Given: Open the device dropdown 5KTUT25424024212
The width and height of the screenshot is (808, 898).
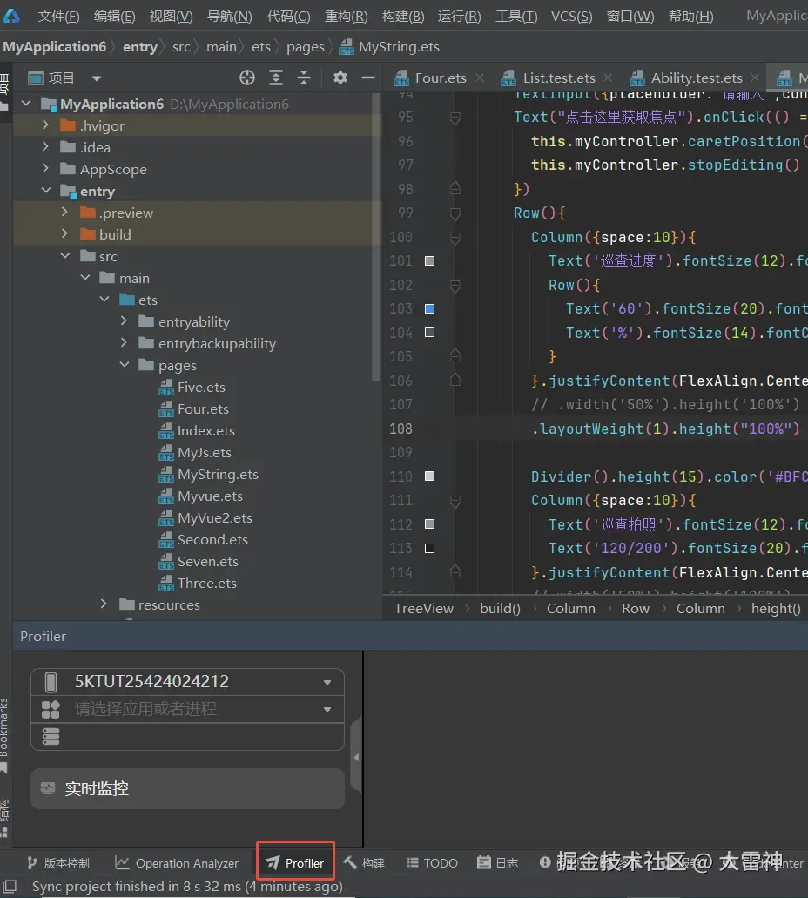Looking at the screenshot, I should click(x=187, y=682).
